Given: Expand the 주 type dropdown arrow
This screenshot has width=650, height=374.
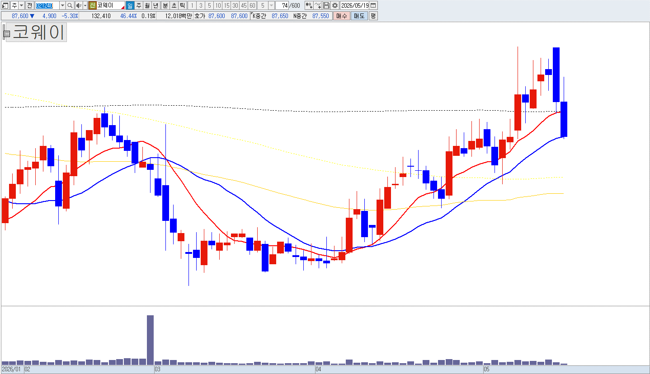Looking at the screenshot, I should coord(22,5).
